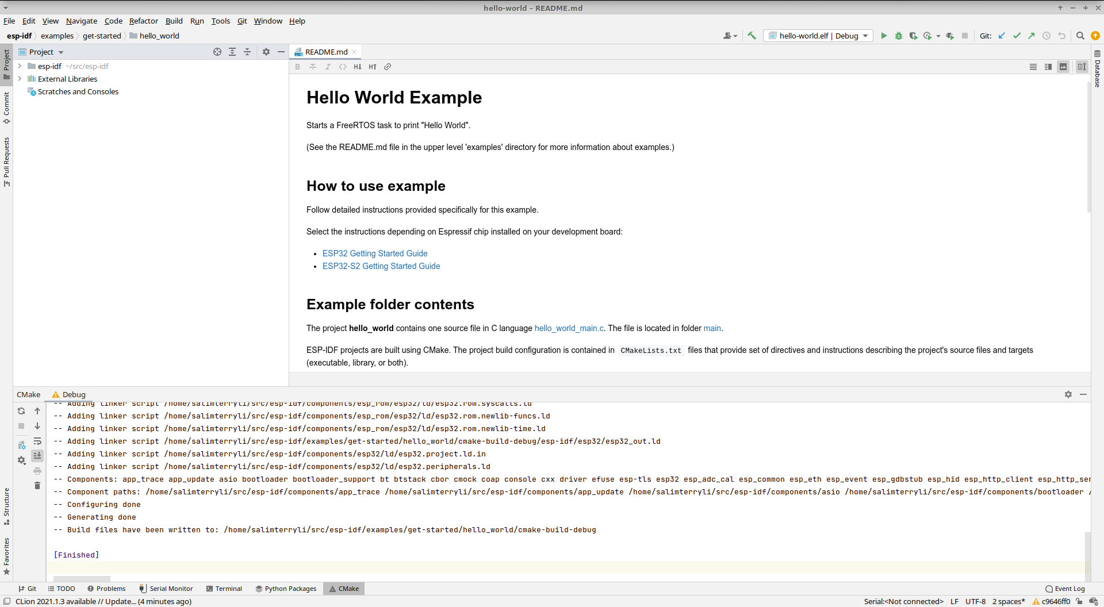Clear CMake output with trash icon
This screenshot has width=1104, height=607.
pos(37,486)
